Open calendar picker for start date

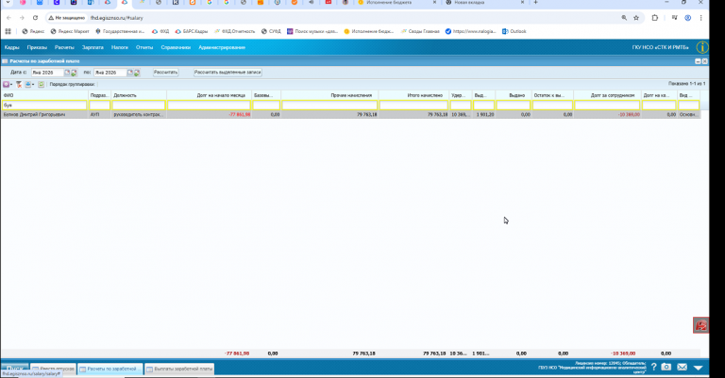tap(67, 73)
